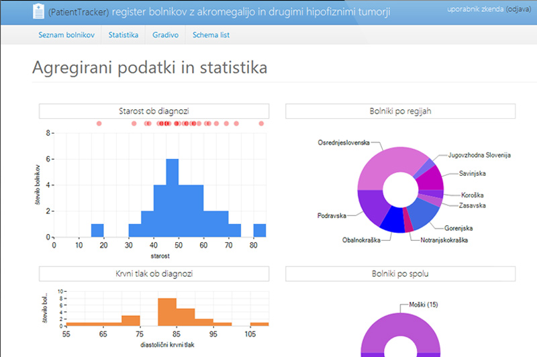This screenshot has width=537, height=357.
Task: Click the Gorenjska region label
Action: 458,228
